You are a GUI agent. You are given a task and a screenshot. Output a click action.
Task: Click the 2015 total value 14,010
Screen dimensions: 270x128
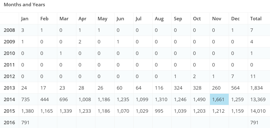point(257,111)
